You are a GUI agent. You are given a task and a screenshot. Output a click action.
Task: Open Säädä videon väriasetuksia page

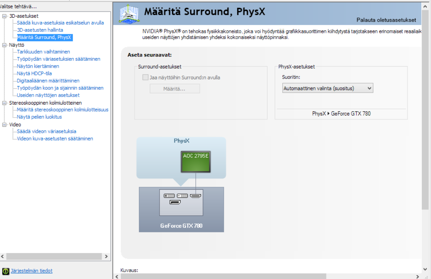[46, 131]
